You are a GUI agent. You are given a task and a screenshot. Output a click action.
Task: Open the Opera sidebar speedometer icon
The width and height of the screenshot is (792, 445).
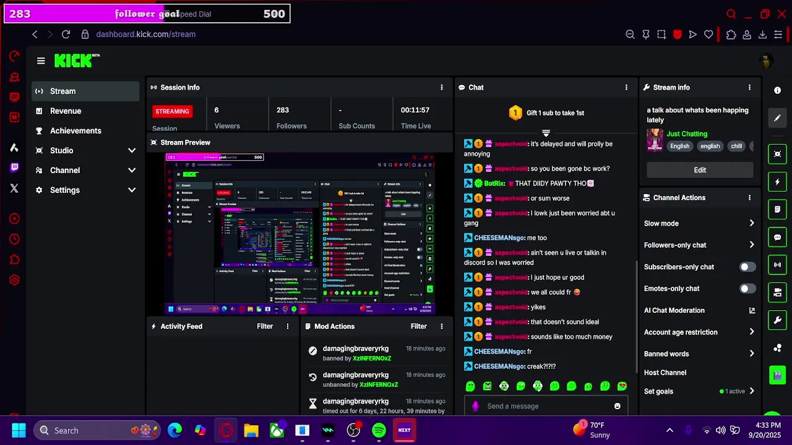[x=14, y=56]
